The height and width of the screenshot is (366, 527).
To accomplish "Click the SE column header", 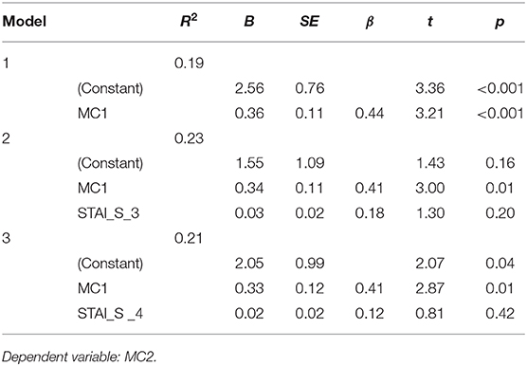I will coord(309,22).
